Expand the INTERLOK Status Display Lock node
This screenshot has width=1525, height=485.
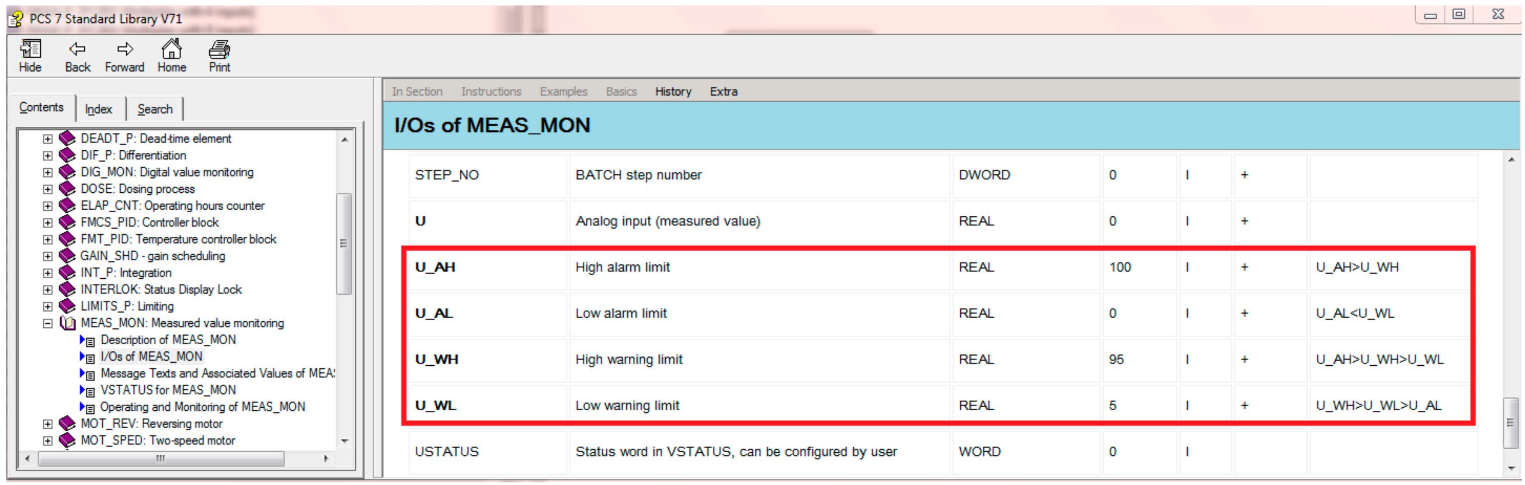(47, 290)
